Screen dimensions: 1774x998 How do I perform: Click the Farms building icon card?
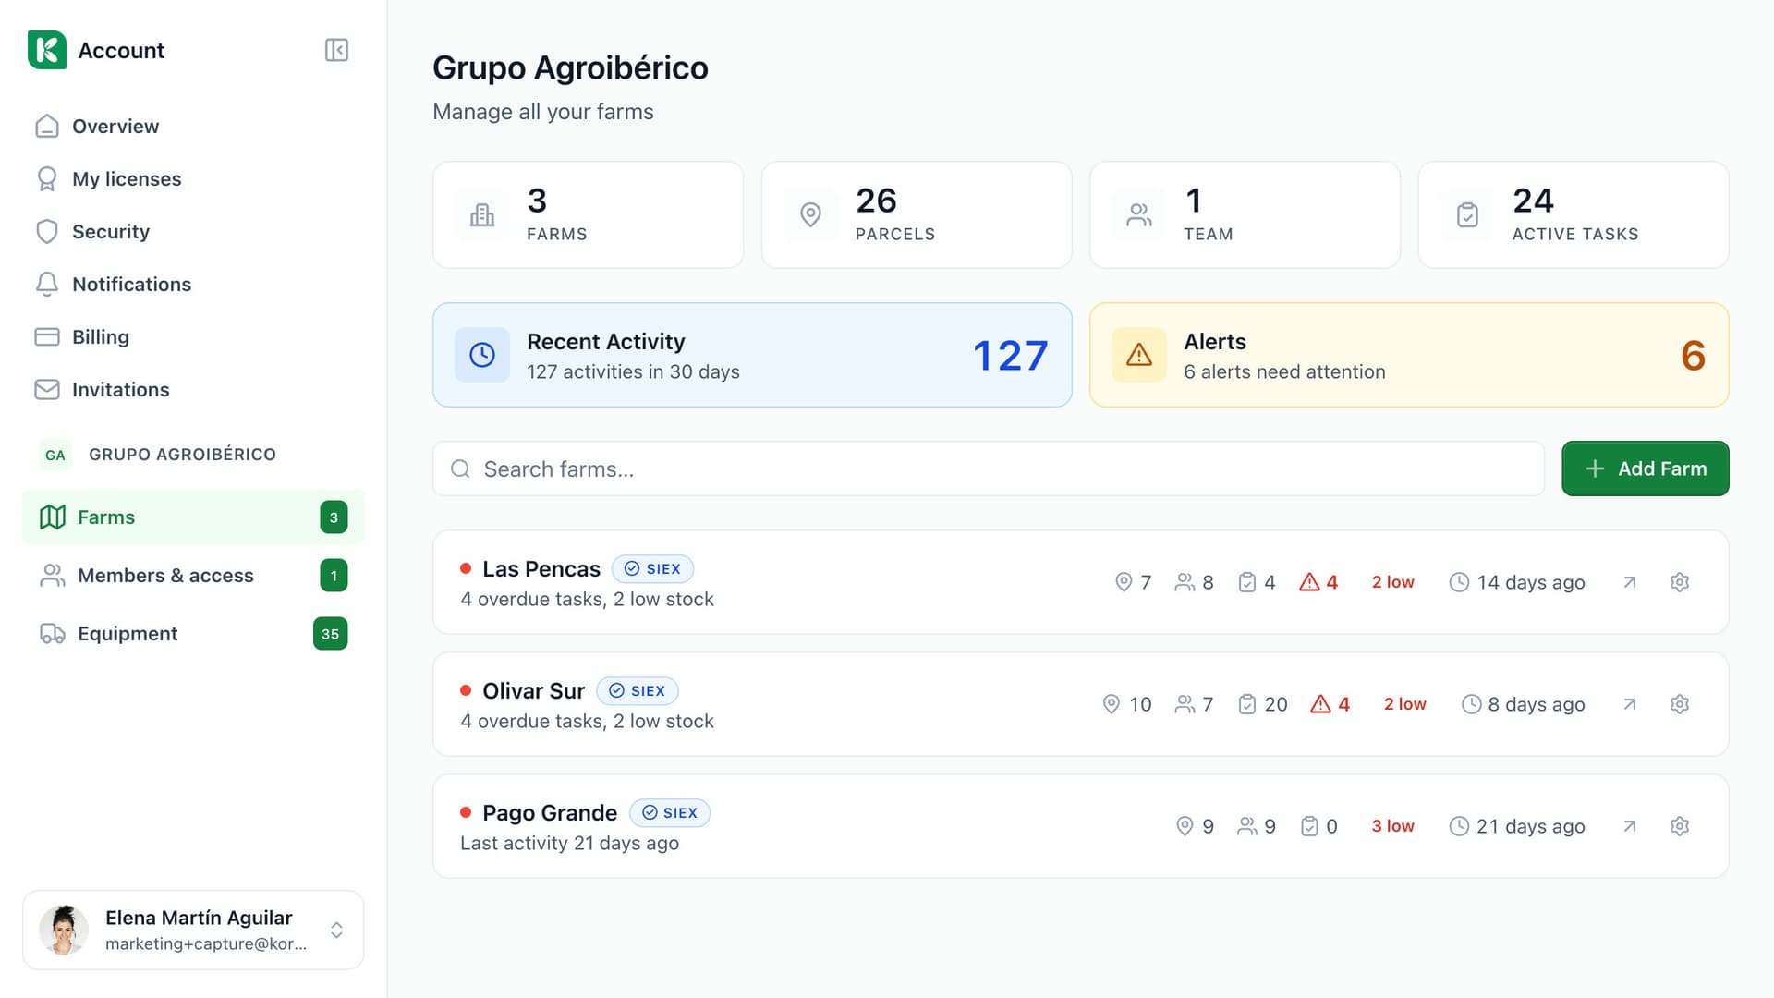(482, 215)
